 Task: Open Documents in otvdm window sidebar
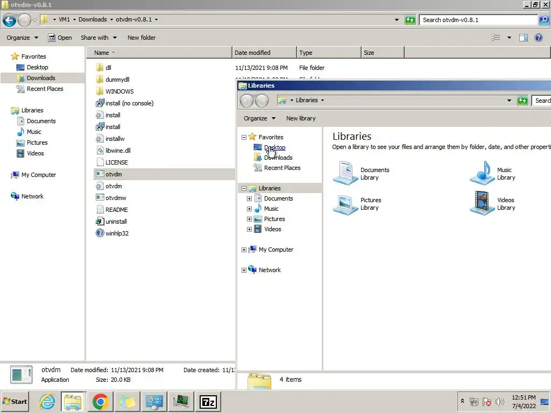pos(36,121)
